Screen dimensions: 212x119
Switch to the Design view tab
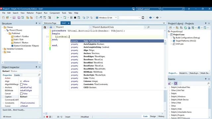pyautogui.click(x=153, y=116)
